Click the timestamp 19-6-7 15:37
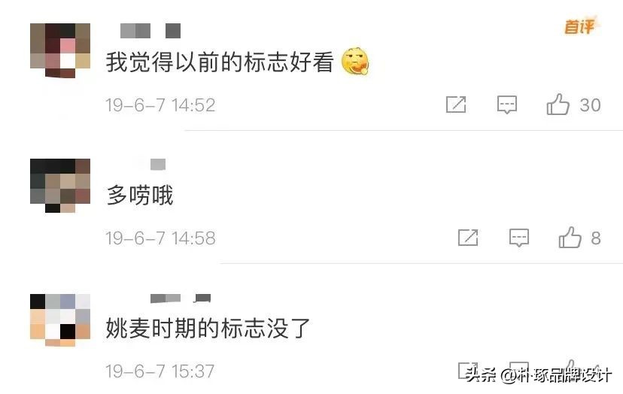Image resolution: width=623 pixels, height=394 pixels. point(160,371)
